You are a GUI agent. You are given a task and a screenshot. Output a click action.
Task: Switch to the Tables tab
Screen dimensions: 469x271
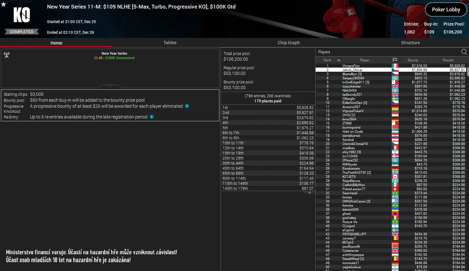170,43
